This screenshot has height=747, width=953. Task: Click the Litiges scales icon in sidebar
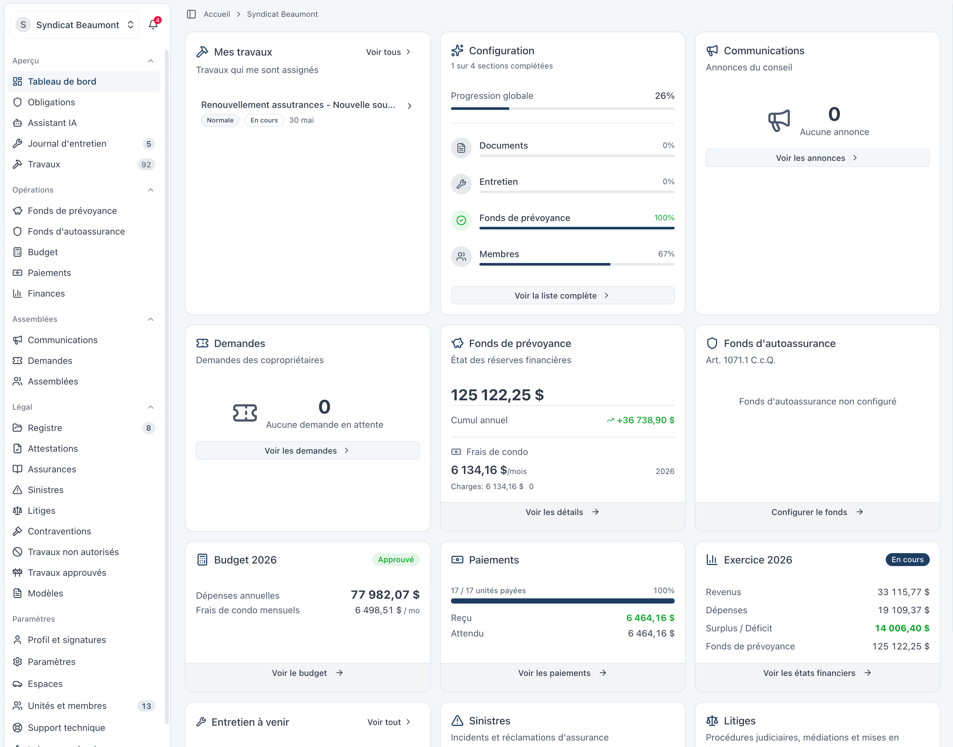pos(17,510)
